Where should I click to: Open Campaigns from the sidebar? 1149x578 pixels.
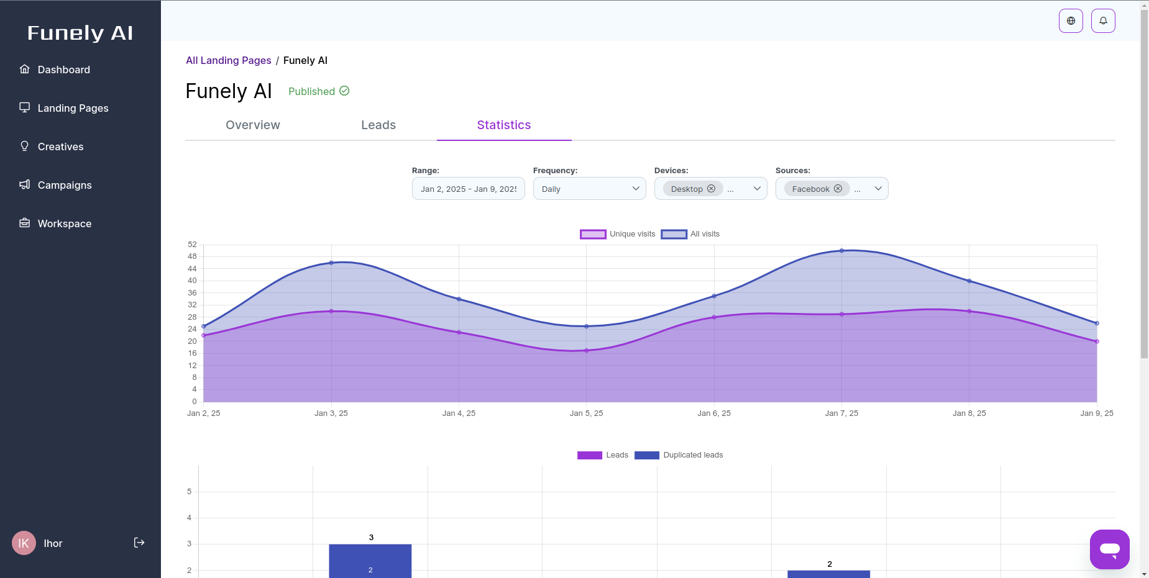(x=65, y=185)
